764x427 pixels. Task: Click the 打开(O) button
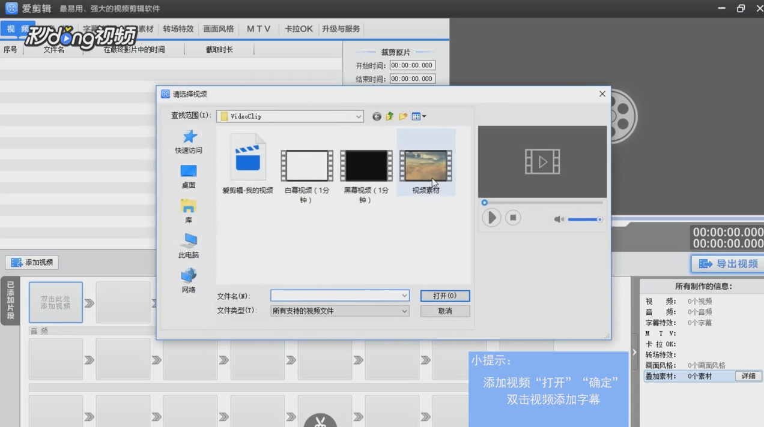[445, 296]
